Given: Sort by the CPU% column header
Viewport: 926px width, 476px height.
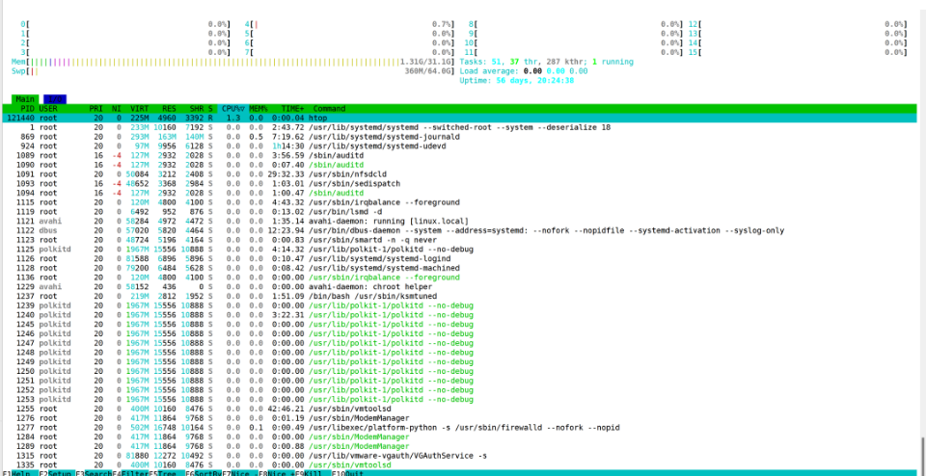Looking at the screenshot, I should coord(233,109).
